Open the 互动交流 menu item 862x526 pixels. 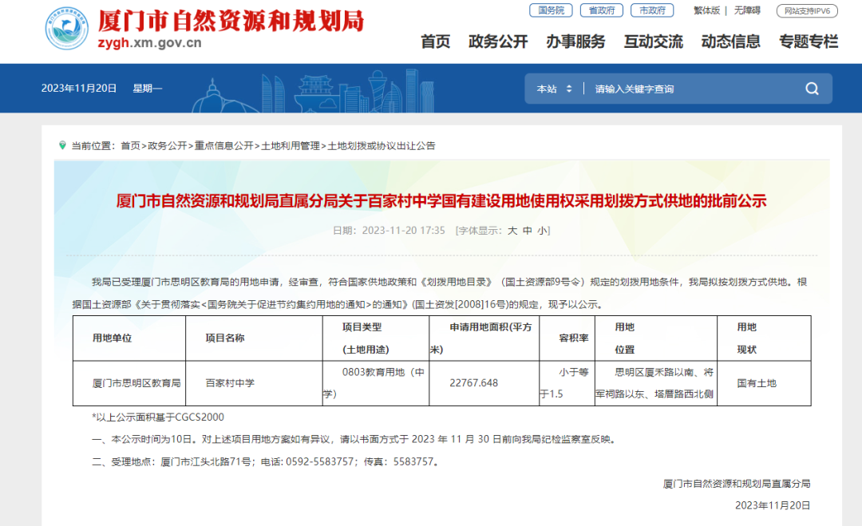click(653, 42)
